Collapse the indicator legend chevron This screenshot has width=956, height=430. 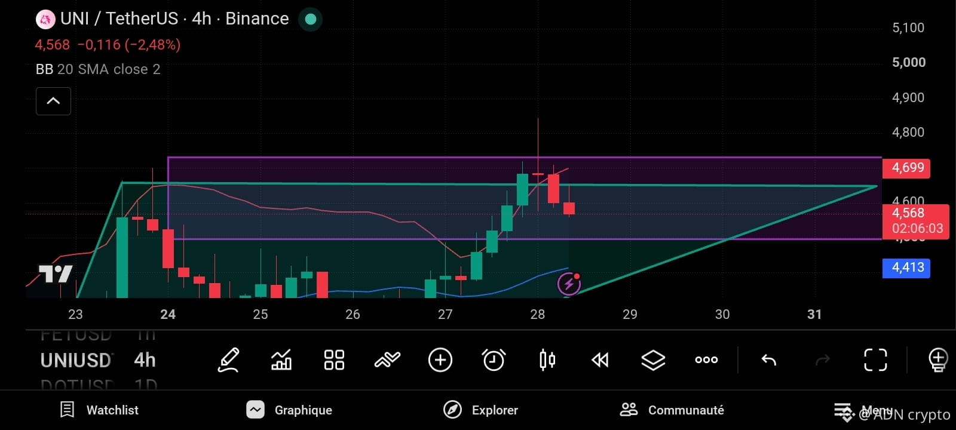(53, 101)
